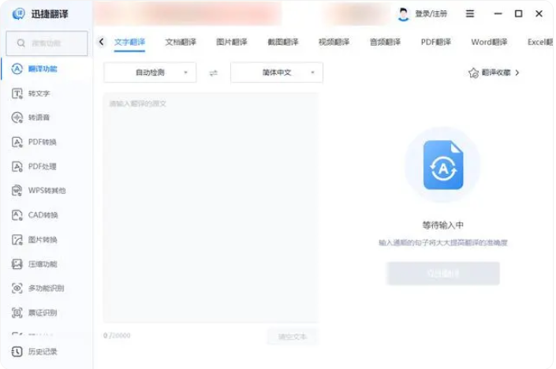
Task: Switch to the 音频翻译 tab
Action: [x=385, y=42]
